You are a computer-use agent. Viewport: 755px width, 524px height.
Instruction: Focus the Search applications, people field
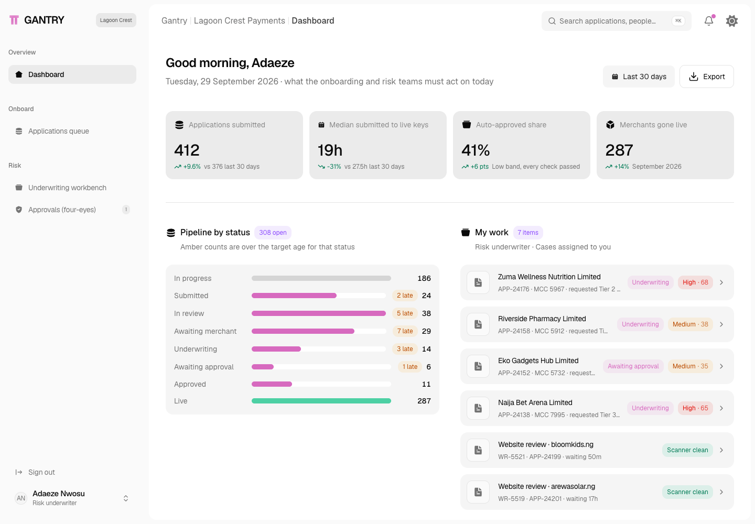tap(617, 21)
